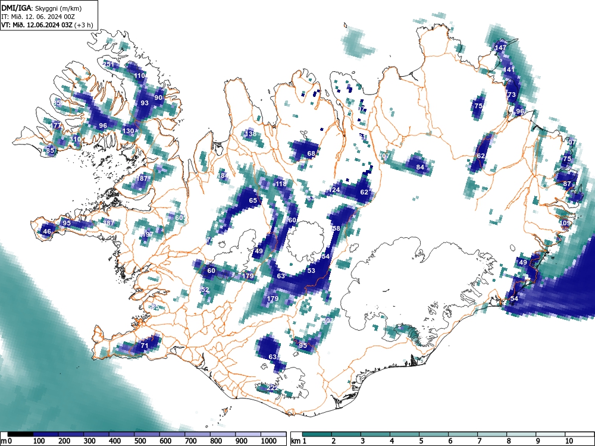The height and width of the screenshot is (446, 595).
Task: Select the visibility value 65
Action: (253, 200)
